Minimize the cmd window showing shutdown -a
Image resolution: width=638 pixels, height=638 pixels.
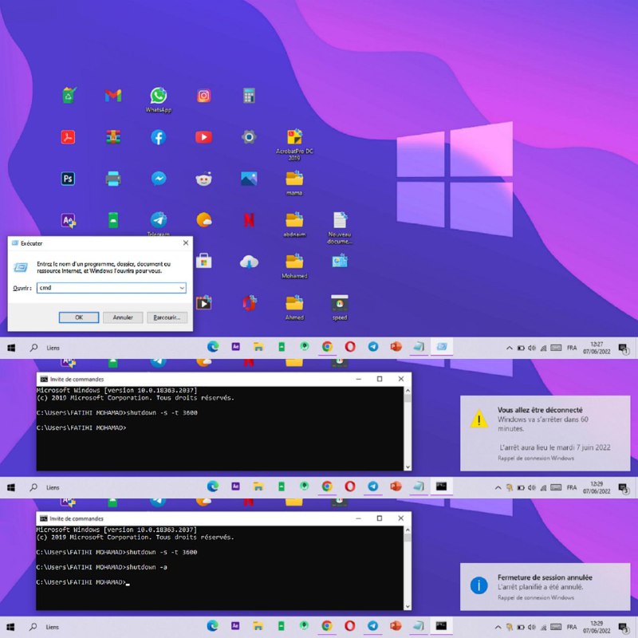point(358,518)
